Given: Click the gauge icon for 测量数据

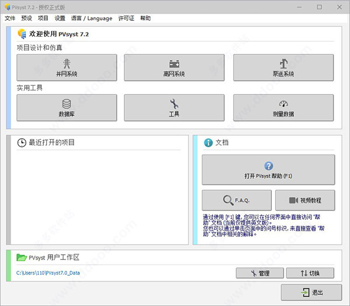Looking at the screenshot, I should tap(283, 104).
